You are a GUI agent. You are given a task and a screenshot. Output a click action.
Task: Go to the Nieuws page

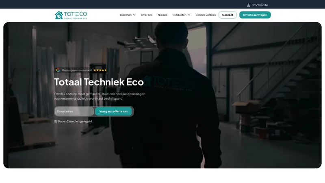click(x=162, y=15)
